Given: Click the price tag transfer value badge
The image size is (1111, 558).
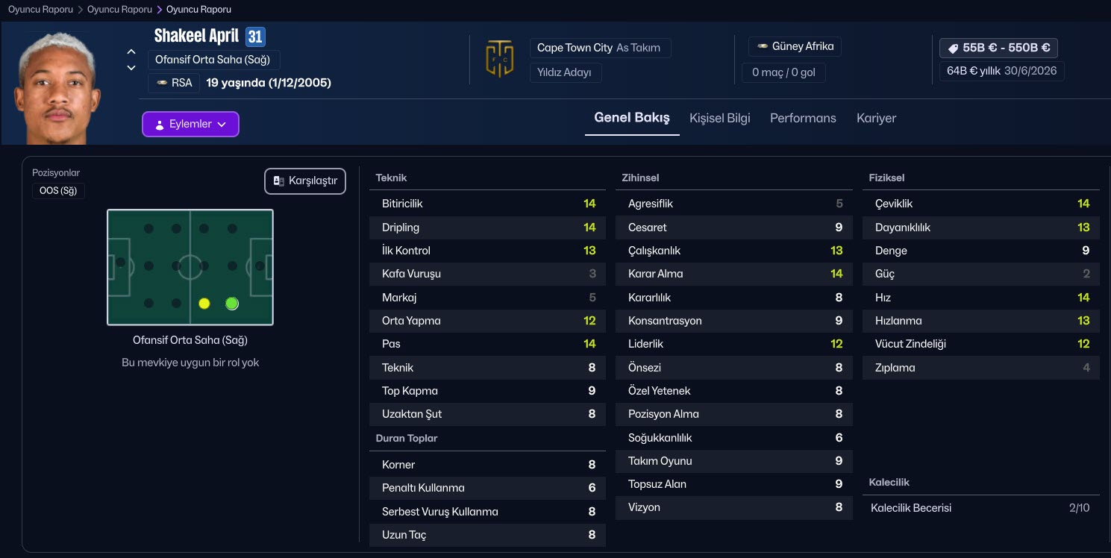Looking at the screenshot, I should click(998, 48).
